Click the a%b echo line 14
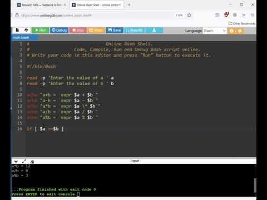 62,118
